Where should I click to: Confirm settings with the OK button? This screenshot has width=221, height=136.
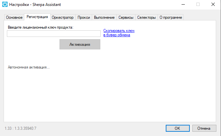pos(178,128)
